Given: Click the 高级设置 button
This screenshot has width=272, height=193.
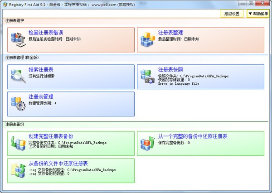Looking at the screenshot, I should click(232, 14).
